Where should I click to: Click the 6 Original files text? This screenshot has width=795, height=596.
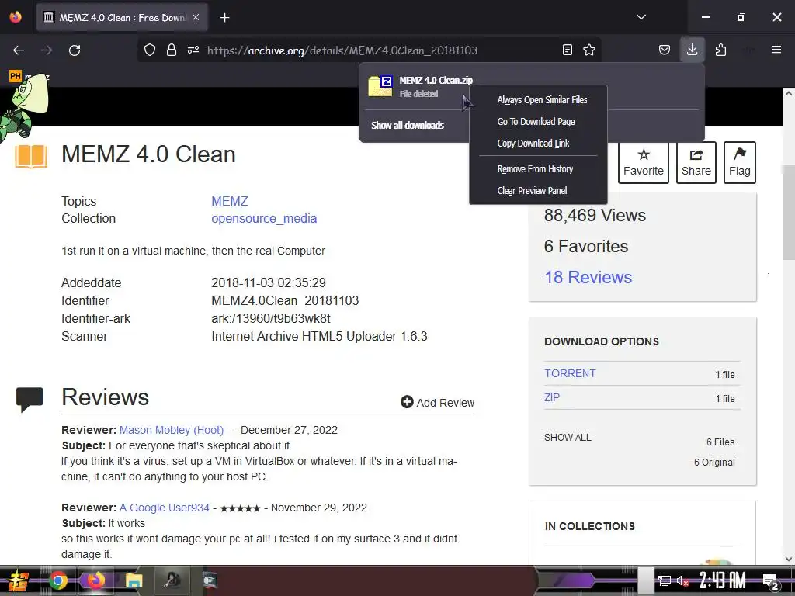tap(714, 463)
